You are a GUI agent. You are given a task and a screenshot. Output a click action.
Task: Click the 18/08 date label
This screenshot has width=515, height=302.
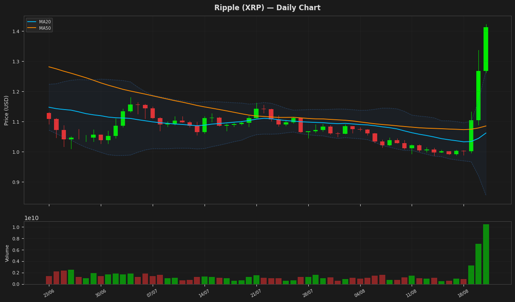(x=464, y=293)
